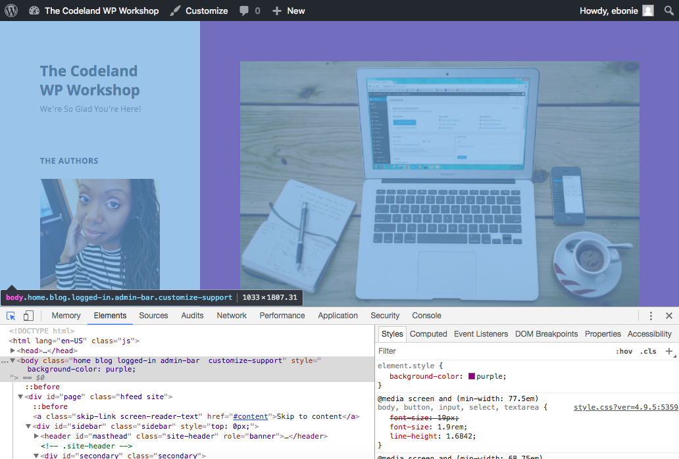Click the plus icon for New
This screenshot has width=679, height=459.
[277, 11]
